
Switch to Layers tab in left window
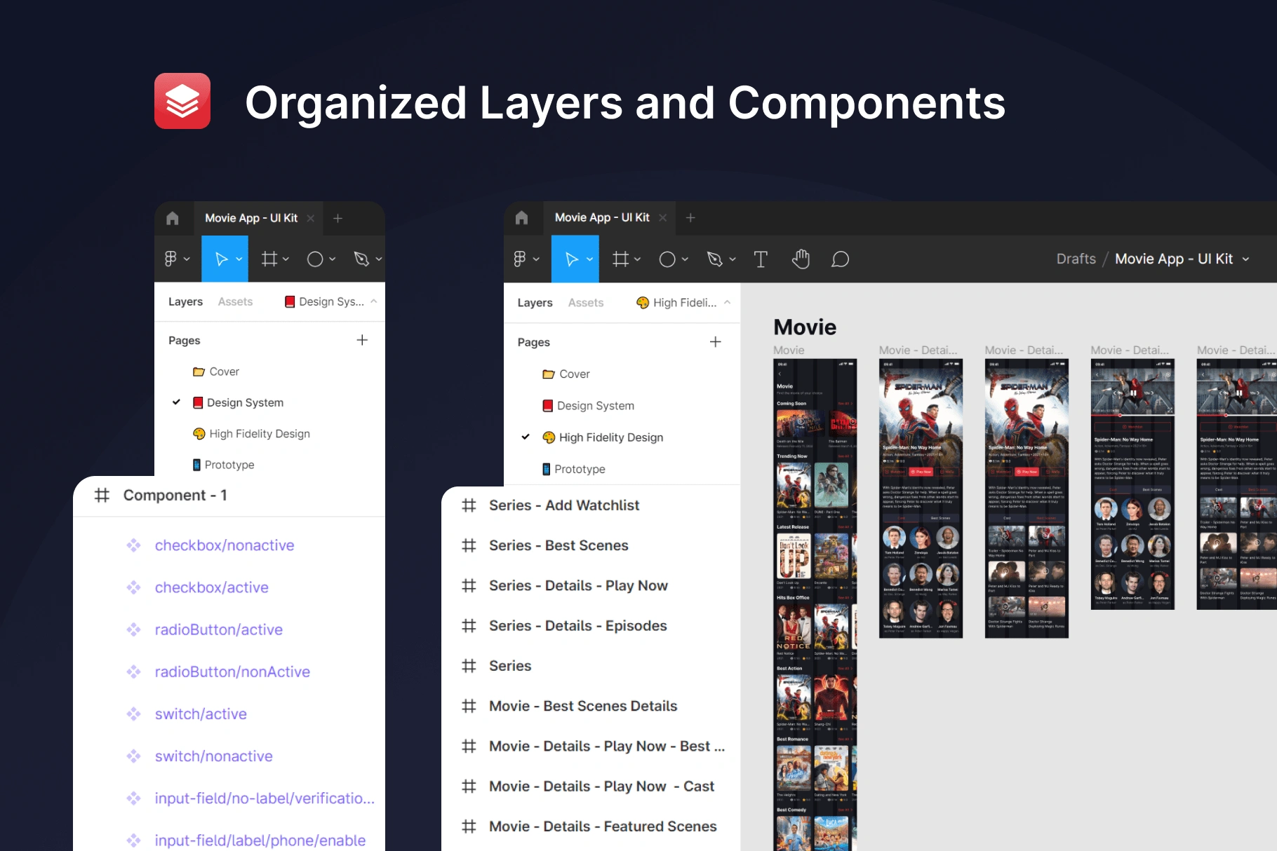pyautogui.click(x=185, y=301)
